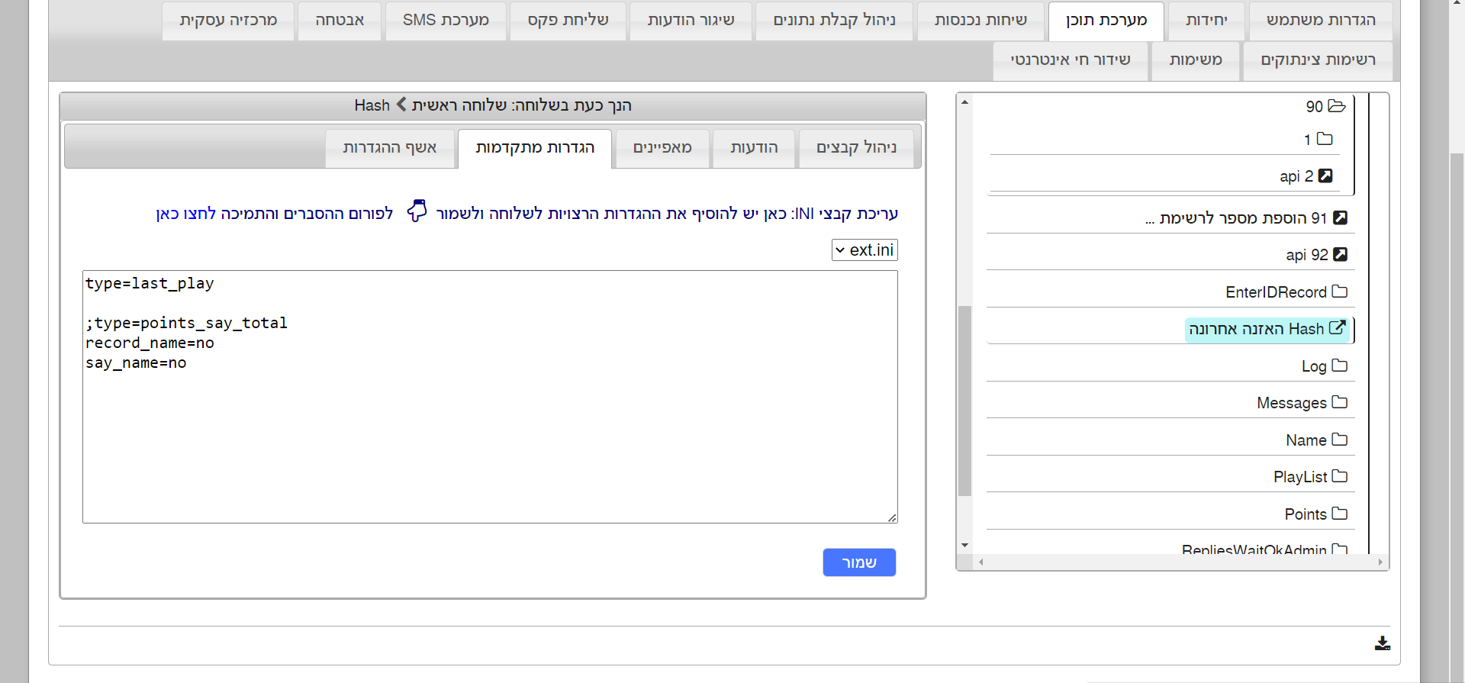Click the folder icon beside PlayList
The height and width of the screenshot is (683, 1465).
(x=1339, y=476)
